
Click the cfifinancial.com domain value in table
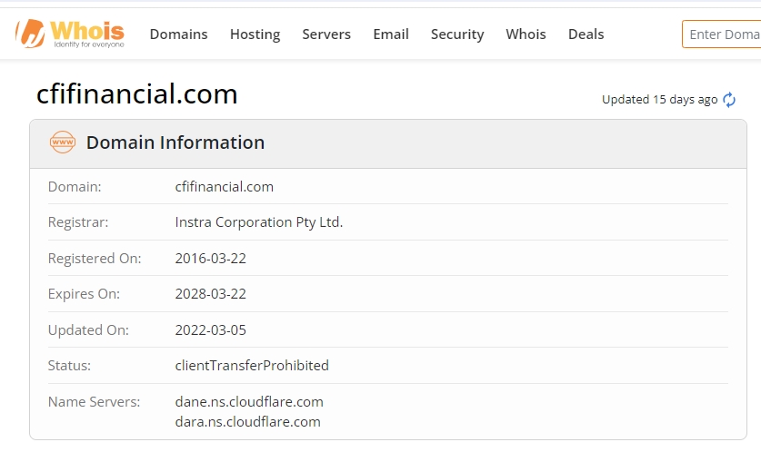pos(225,187)
